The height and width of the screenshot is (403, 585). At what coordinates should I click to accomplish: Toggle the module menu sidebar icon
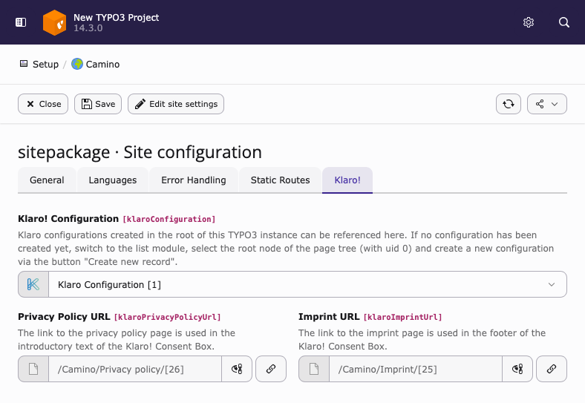(x=21, y=22)
